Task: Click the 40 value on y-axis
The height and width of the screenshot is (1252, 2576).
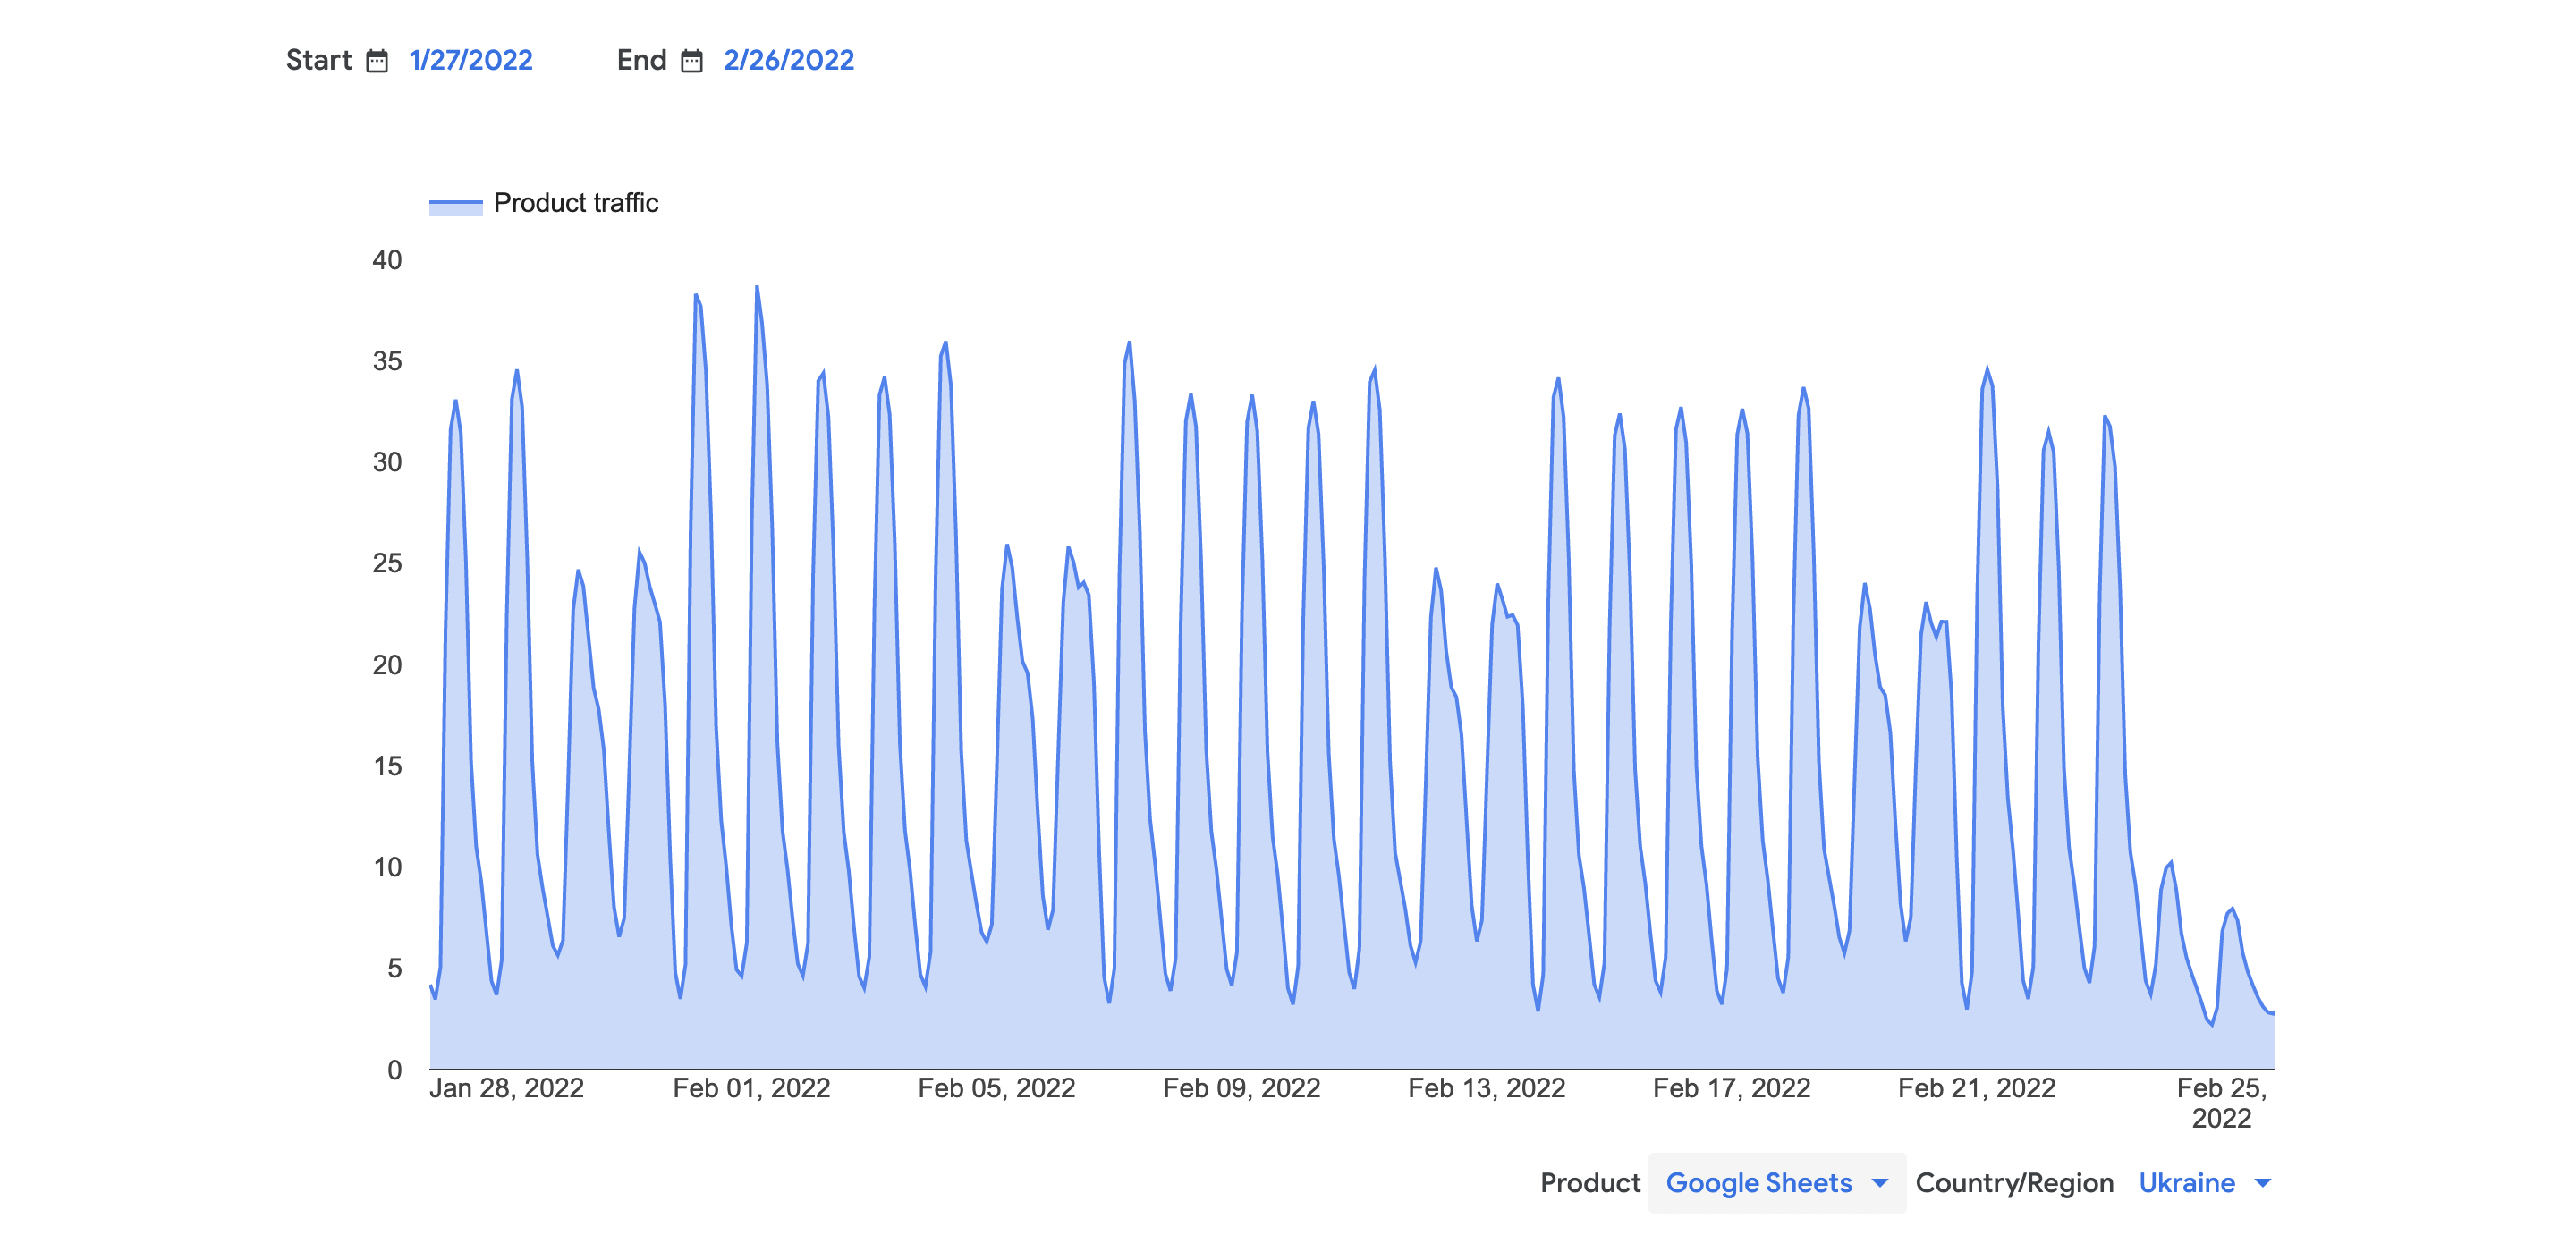Action: (x=387, y=260)
